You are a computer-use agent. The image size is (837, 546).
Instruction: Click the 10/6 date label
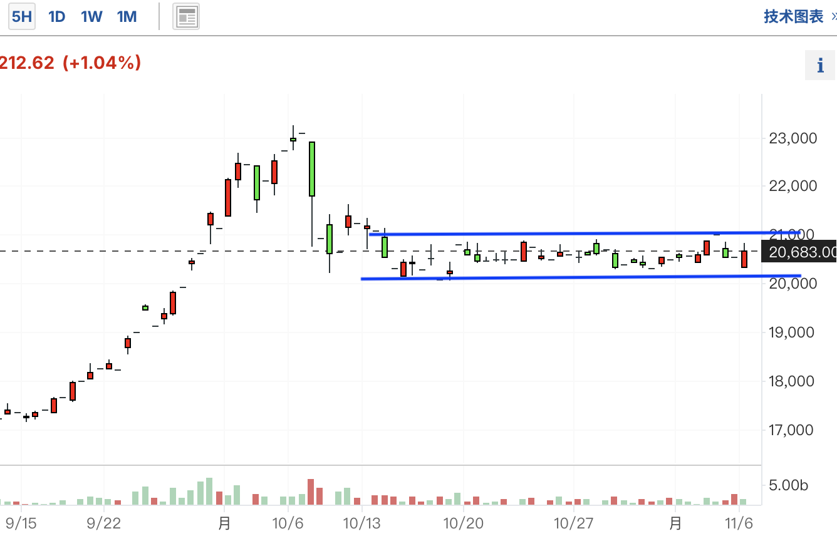(x=288, y=523)
